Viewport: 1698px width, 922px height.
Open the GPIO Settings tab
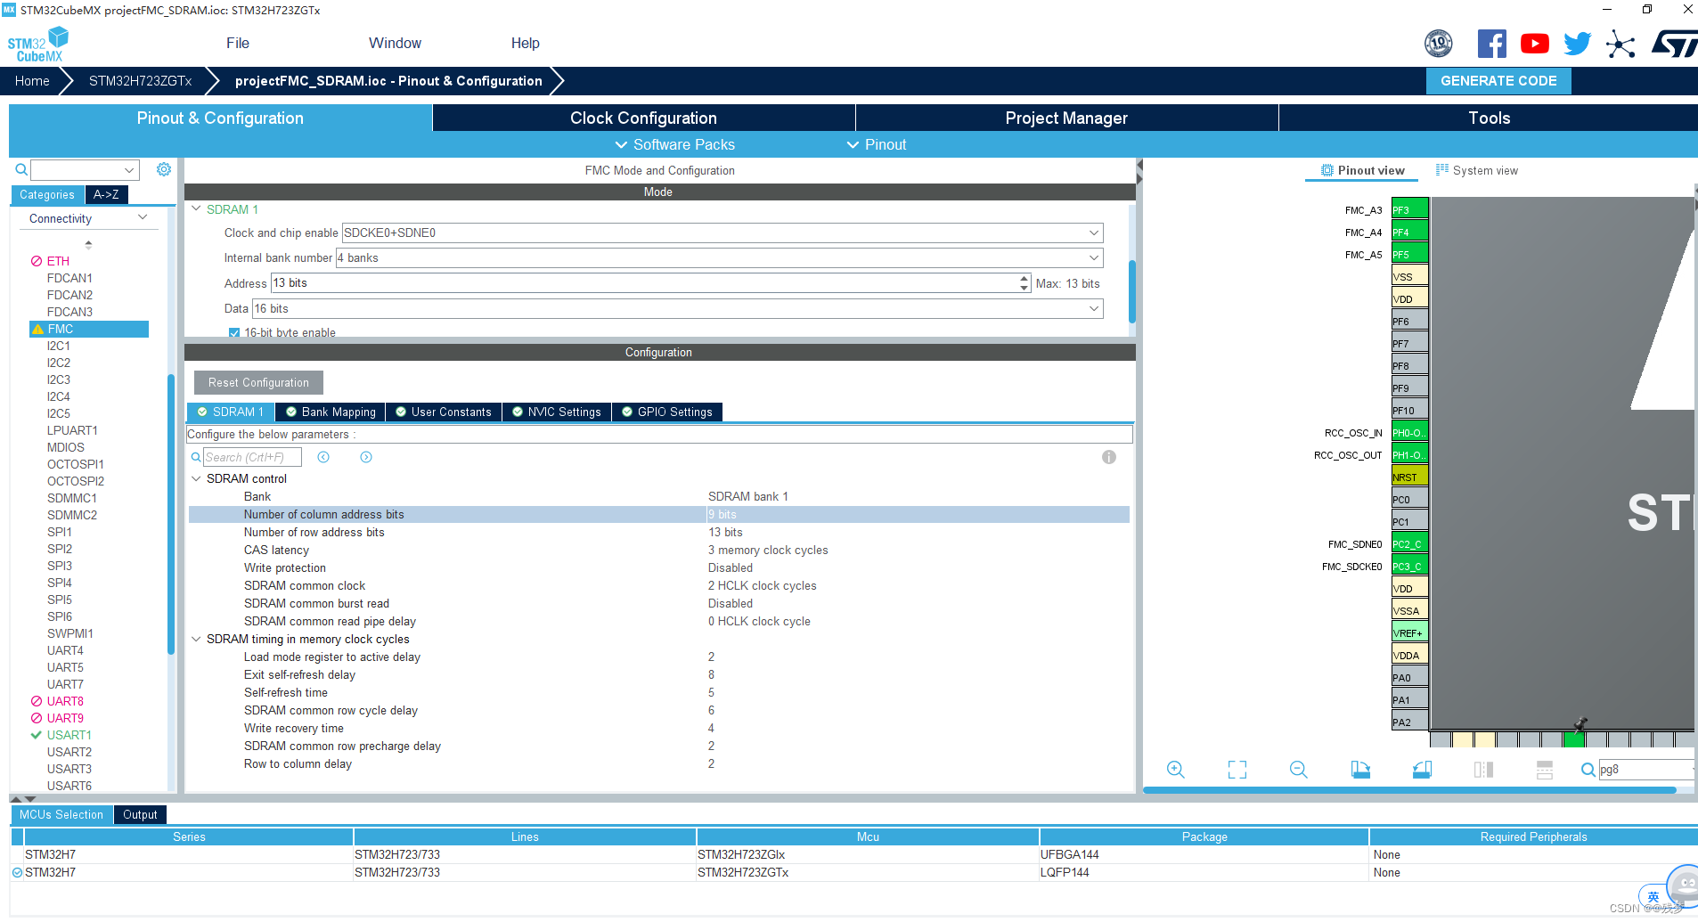tap(667, 412)
